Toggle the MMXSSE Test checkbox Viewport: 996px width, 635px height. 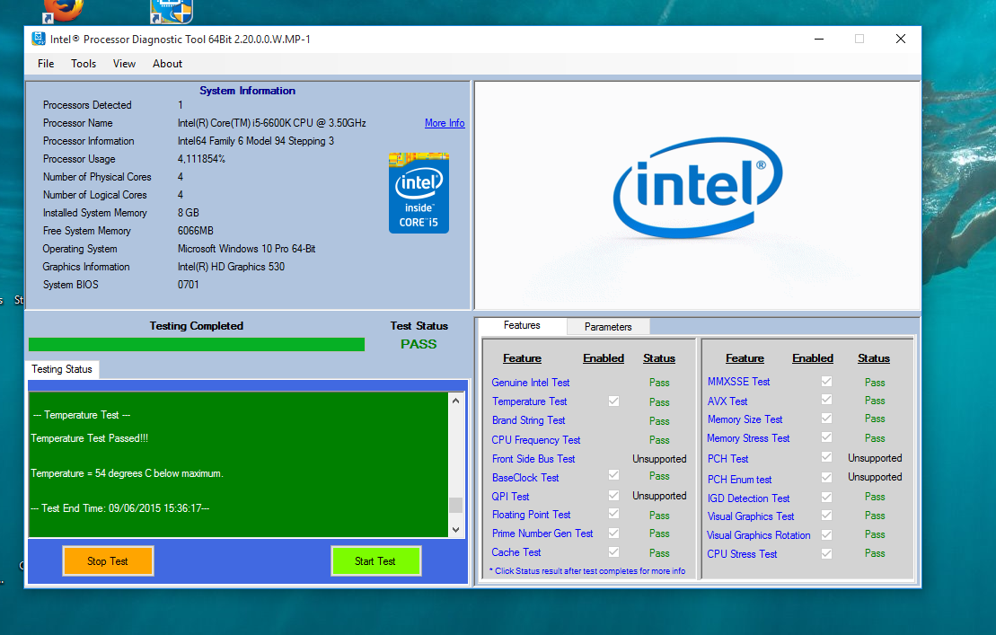tap(826, 381)
